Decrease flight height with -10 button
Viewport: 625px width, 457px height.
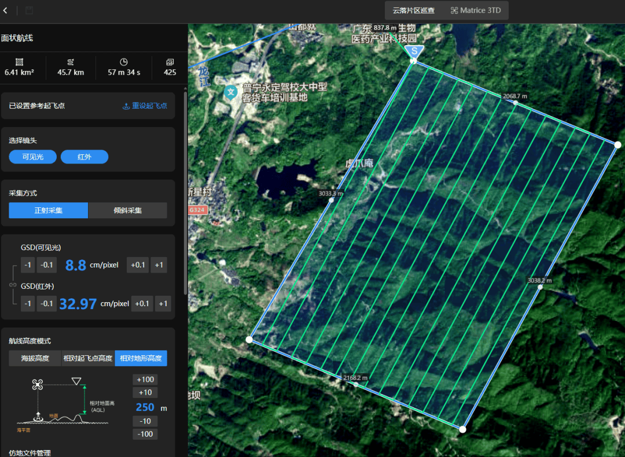(145, 421)
